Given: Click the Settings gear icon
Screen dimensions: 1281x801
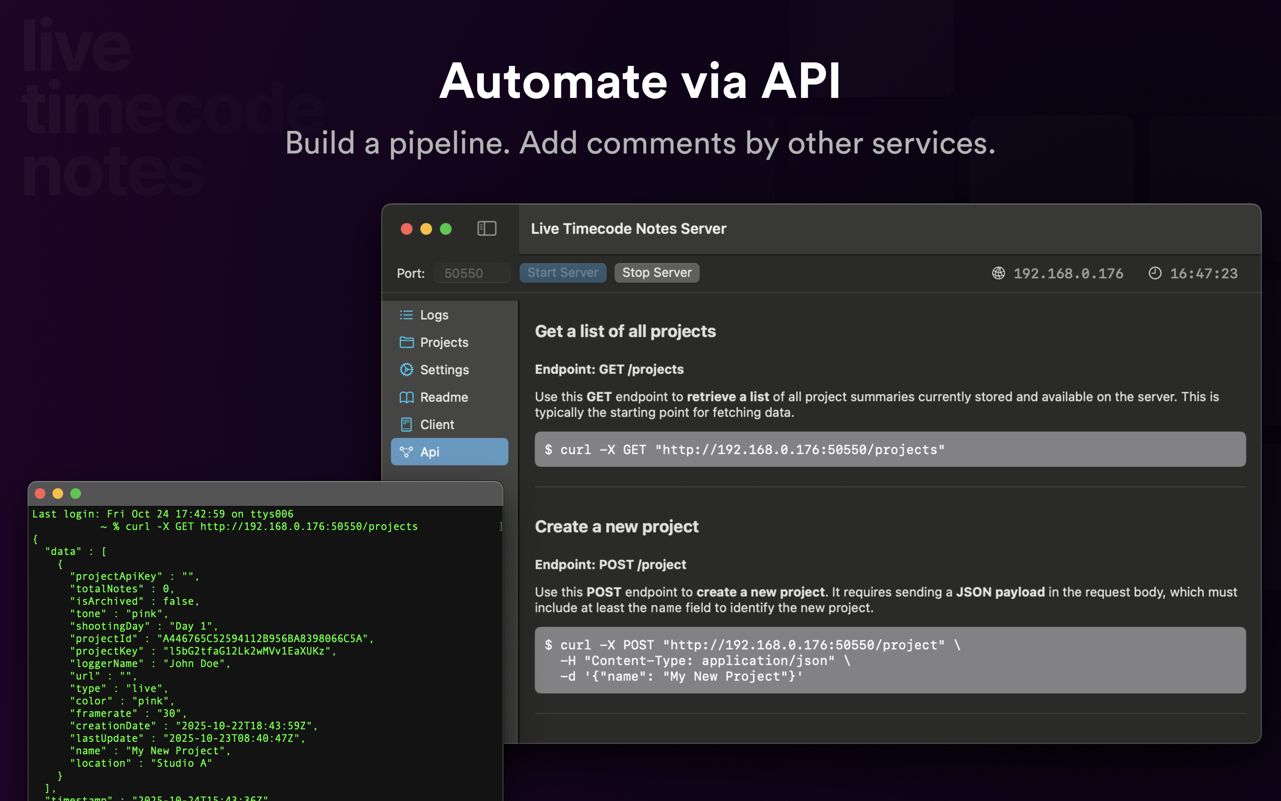Looking at the screenshot, I should [406, 370].
